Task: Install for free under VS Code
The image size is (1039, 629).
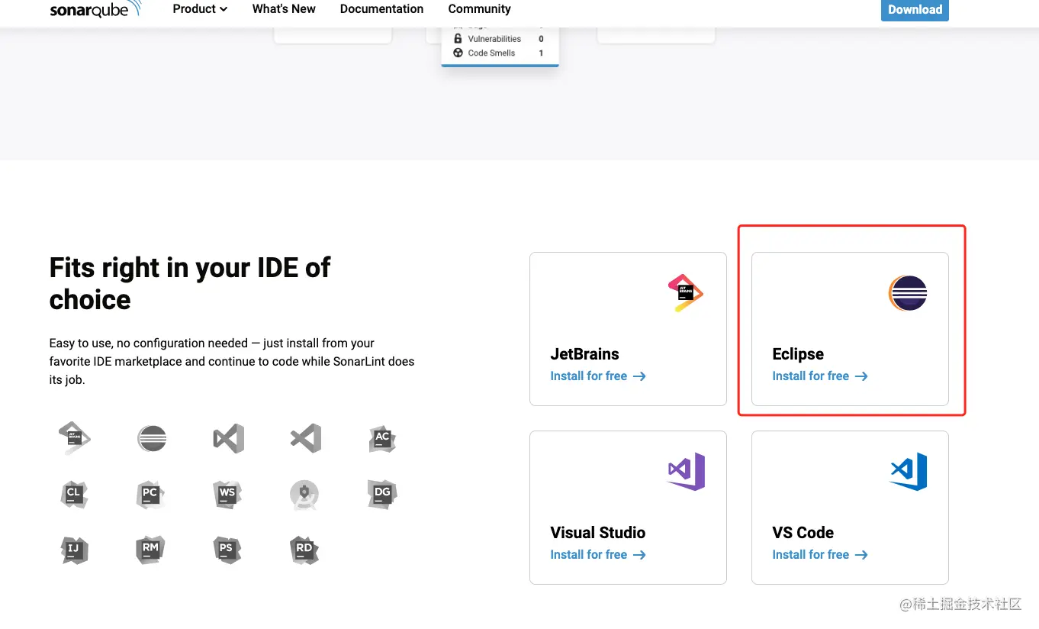Action: 820,555
